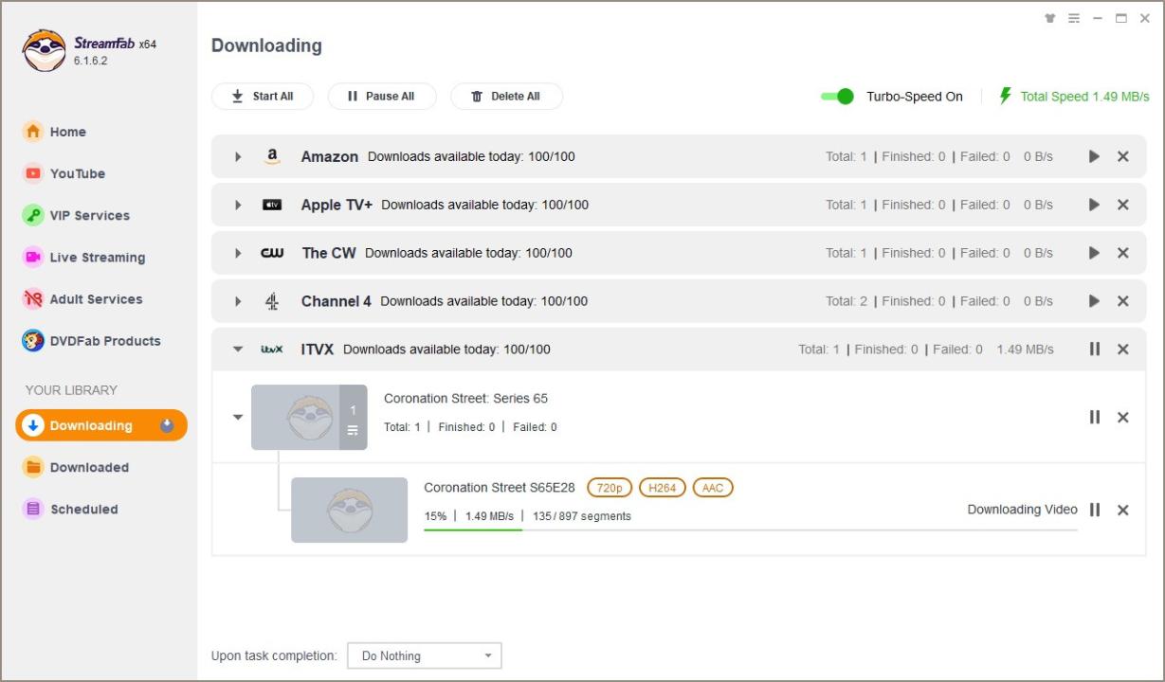Open the Upon task completion dropdown

425,655
